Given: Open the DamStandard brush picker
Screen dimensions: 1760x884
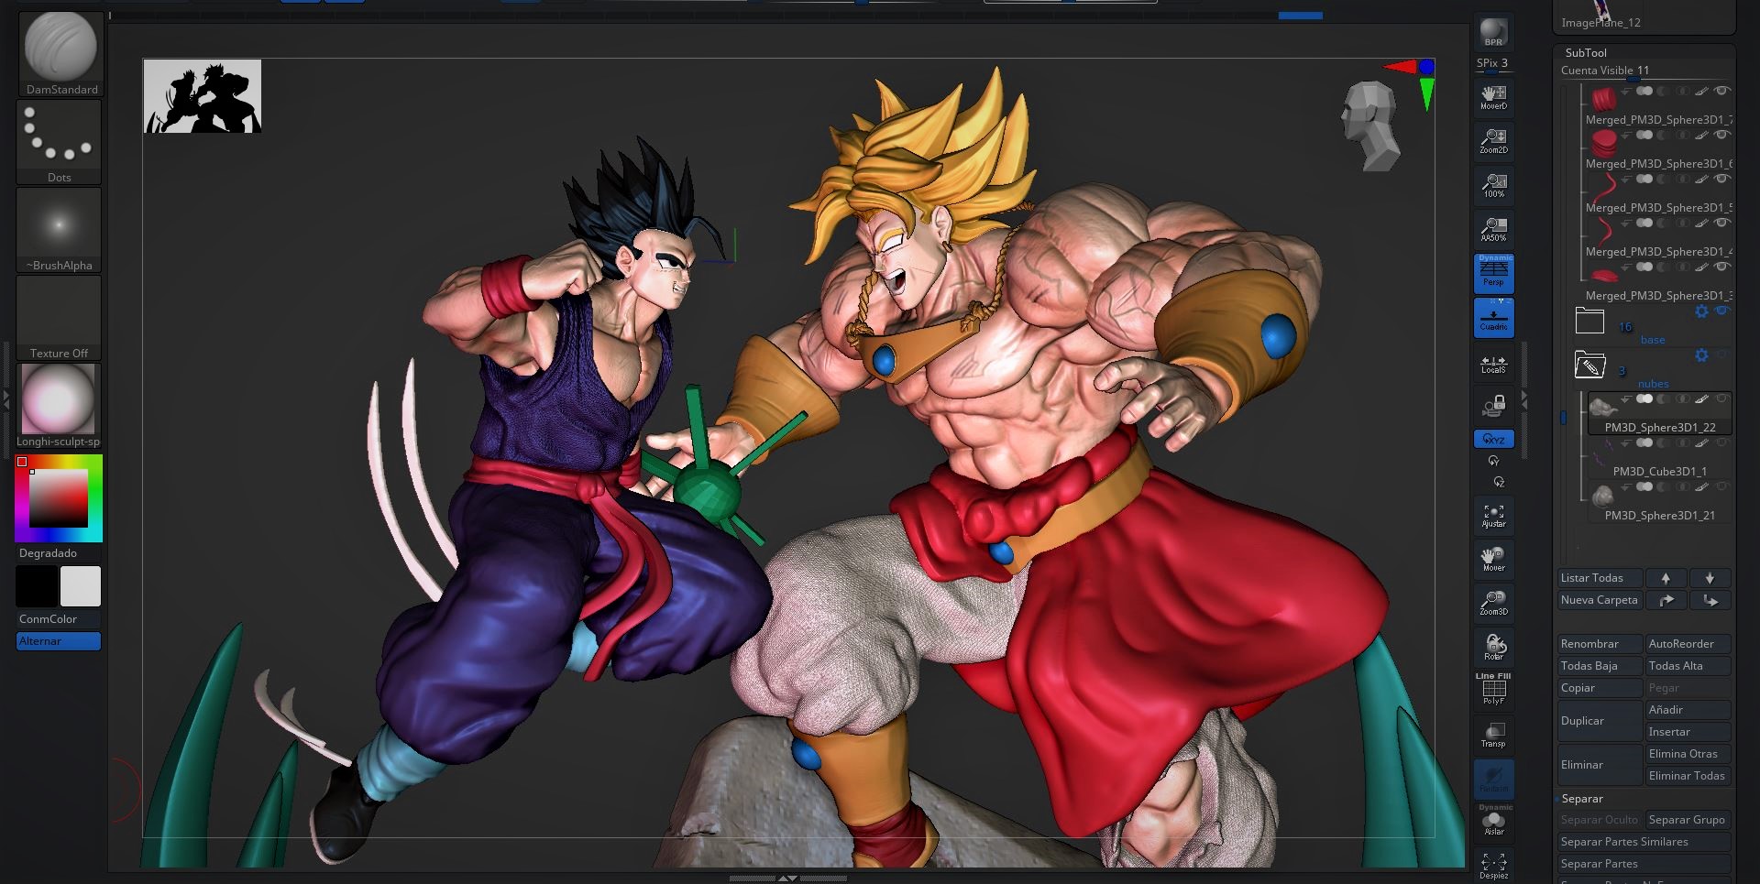Looking at the screenshot, I should coord(60,53).
